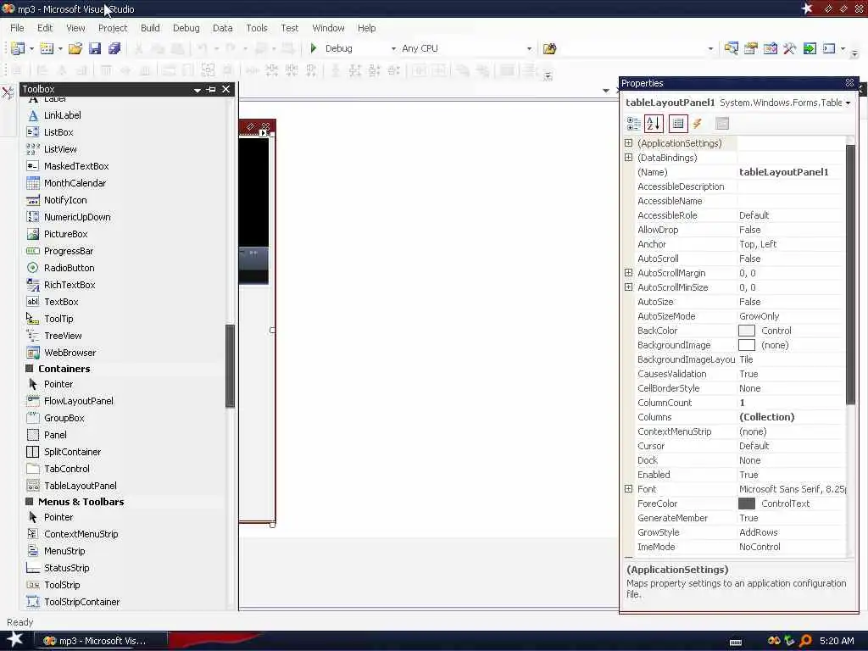Click the Anchor property value Top, Left

(792, 244)
